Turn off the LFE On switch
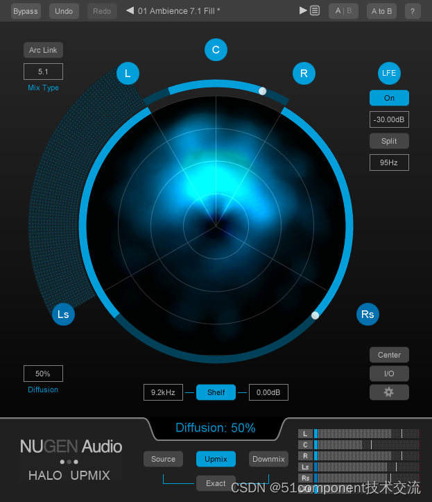432x502 pixels. [x=389, y=98]
